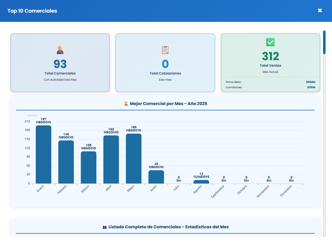Click the Top 10 Comerciales title
Screen dimensions: 332x244
[x=32, y=11]
